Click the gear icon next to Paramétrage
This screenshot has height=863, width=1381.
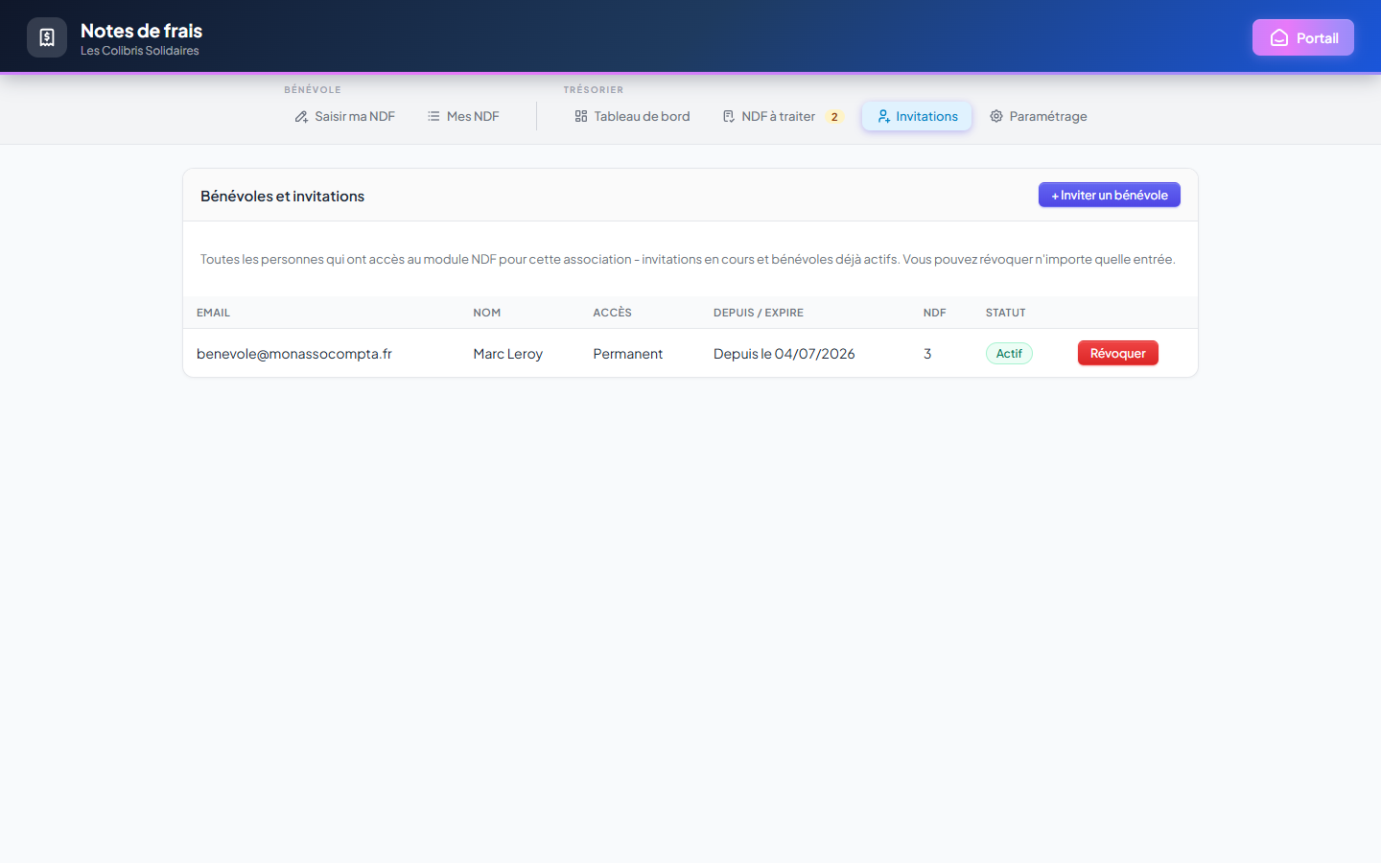coord(996,116)
